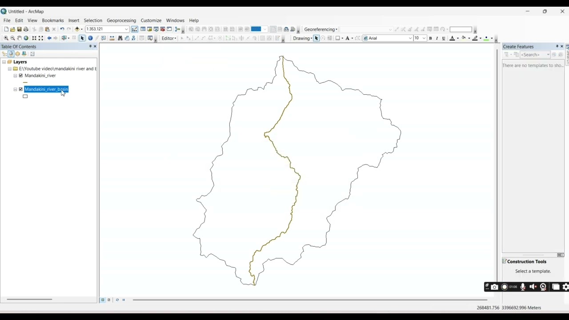Activate the Pan hand tool
The image size is (569, 320).
19,38
